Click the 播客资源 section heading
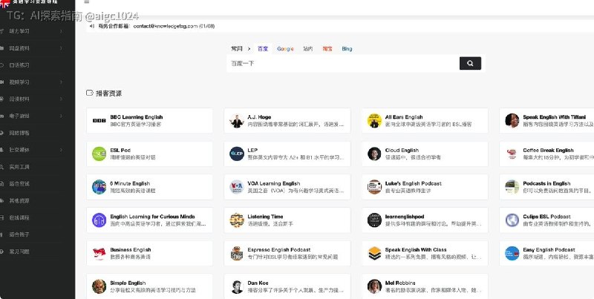 click(x=108, y=93)
